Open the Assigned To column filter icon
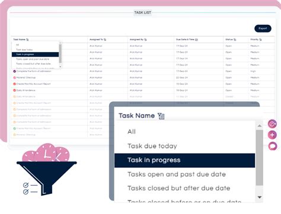The image size is (281, 214). click(x=105, y=40)
